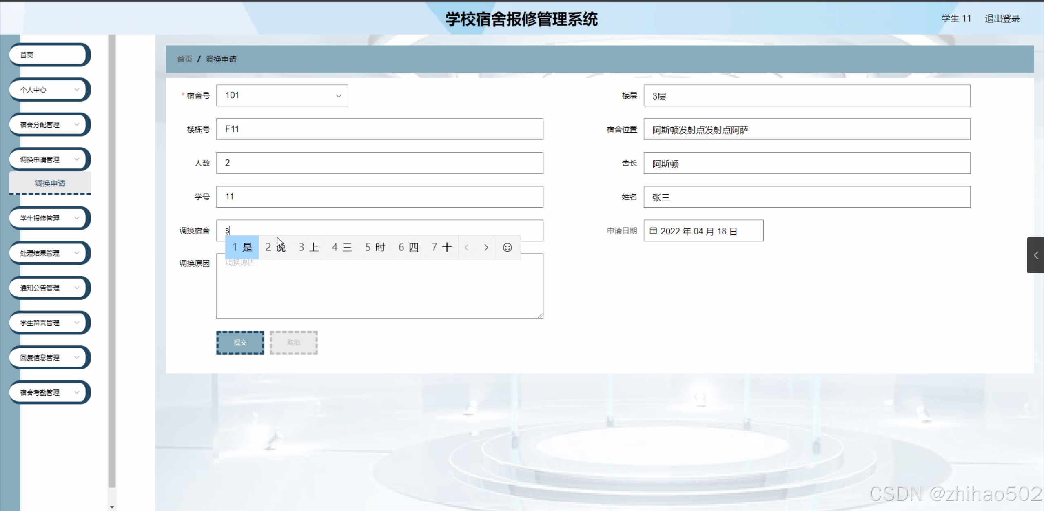The width and height of the screenshot is (1044, 511).
Task: Go to next IME candidate page
Action: tap(485, 247)
